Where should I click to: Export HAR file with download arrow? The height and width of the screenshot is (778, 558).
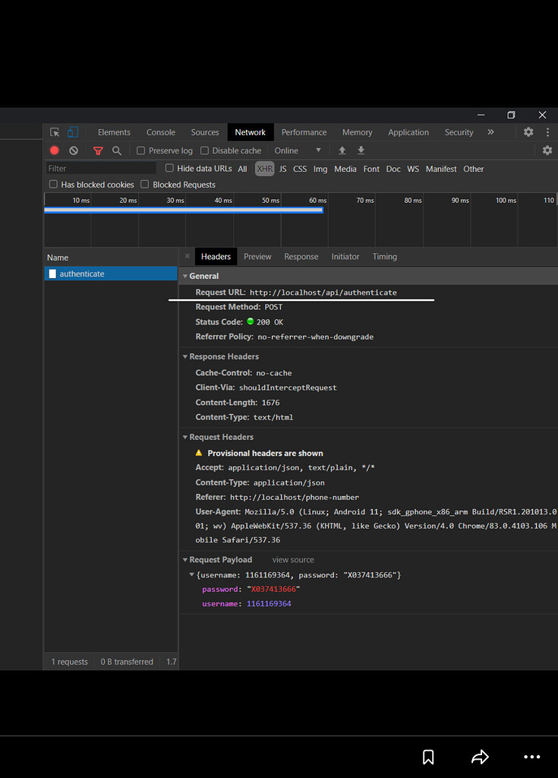361,150
